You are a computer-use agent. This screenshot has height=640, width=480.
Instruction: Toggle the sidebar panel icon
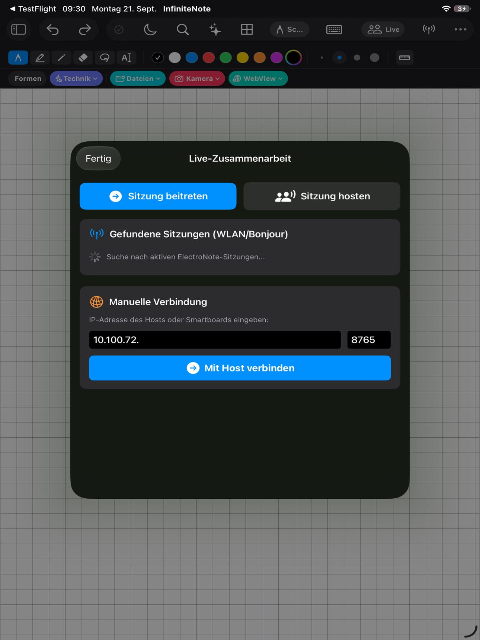click(x=18, y=29)
